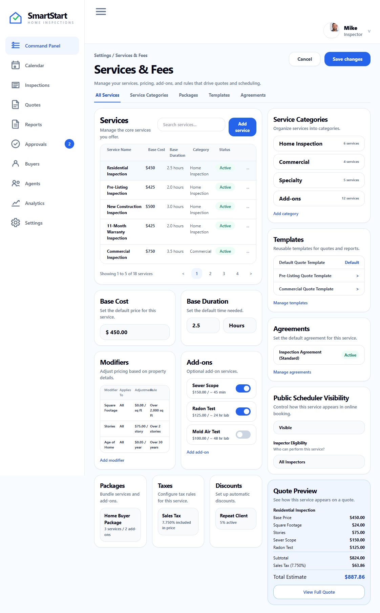This screenshot has height=613, width=380.
Task: Open the Repeat Client discount card
Action: tap(236, 519)
